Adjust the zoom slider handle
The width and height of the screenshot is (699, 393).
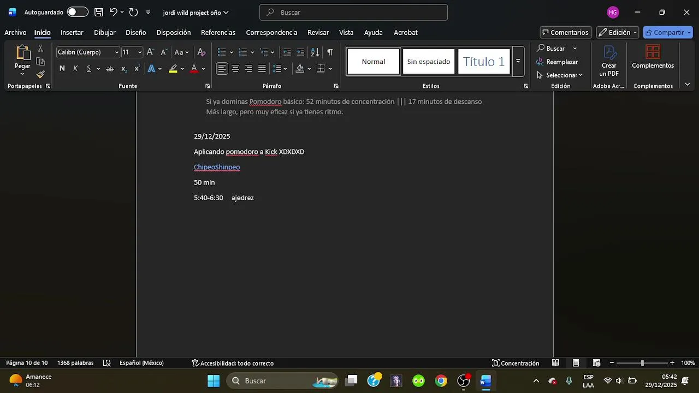[x=642, y=363]
